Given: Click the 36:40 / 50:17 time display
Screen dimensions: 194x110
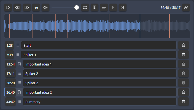Looking at the screenshot, I should coord(170,8).
